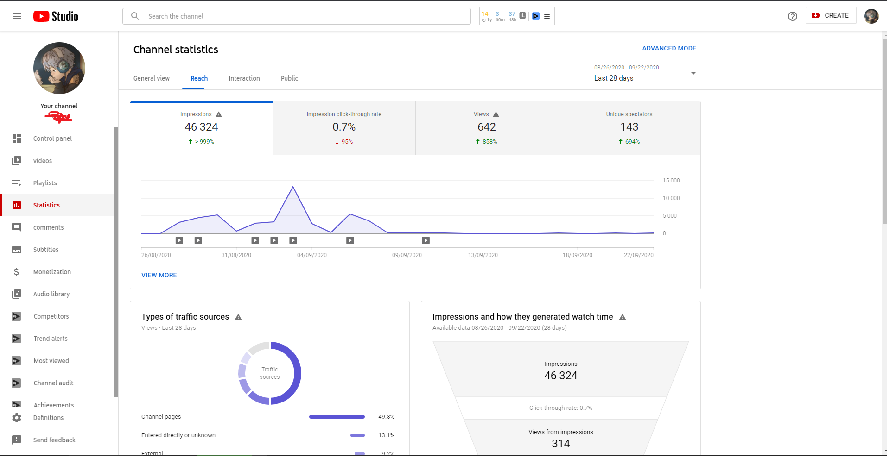This screenshot has width=890, height=465.
Task: Click the extension menu lines icon
Action: click(x=547, y=16)
